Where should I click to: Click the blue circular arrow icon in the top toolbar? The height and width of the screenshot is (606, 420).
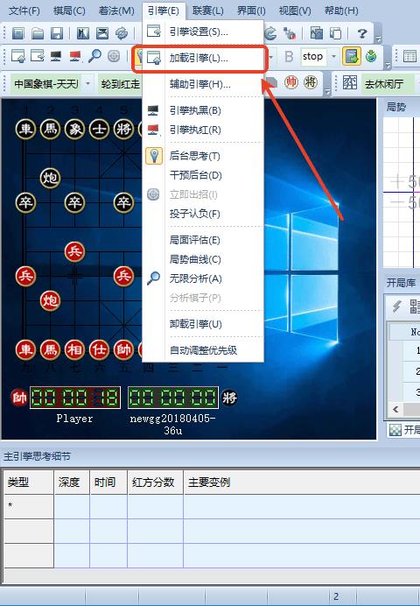pyautogui.click(x=270, y=33)
